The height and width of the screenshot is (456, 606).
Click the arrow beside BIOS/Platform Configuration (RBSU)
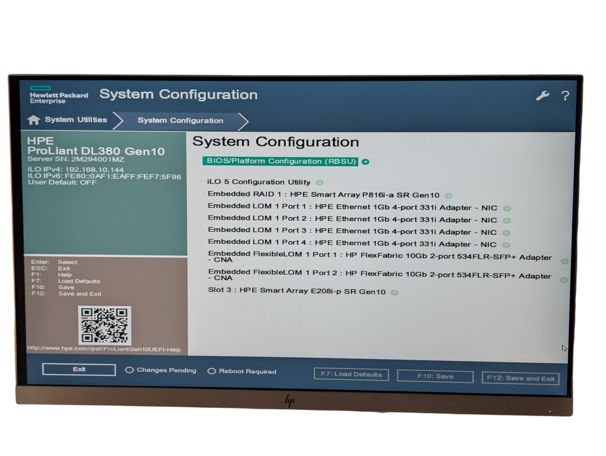365,162
